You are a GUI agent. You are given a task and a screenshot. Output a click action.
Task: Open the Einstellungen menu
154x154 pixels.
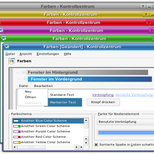pos(48,54)
